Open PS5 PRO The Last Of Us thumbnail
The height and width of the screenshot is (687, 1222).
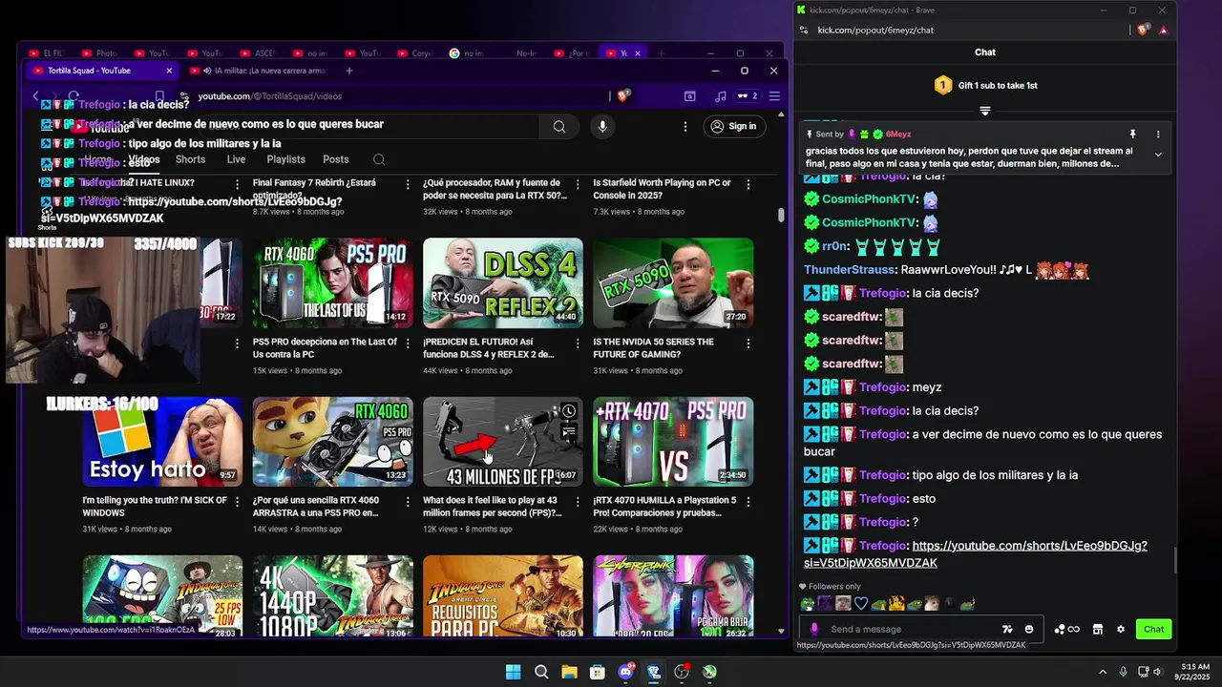(332, 282)
